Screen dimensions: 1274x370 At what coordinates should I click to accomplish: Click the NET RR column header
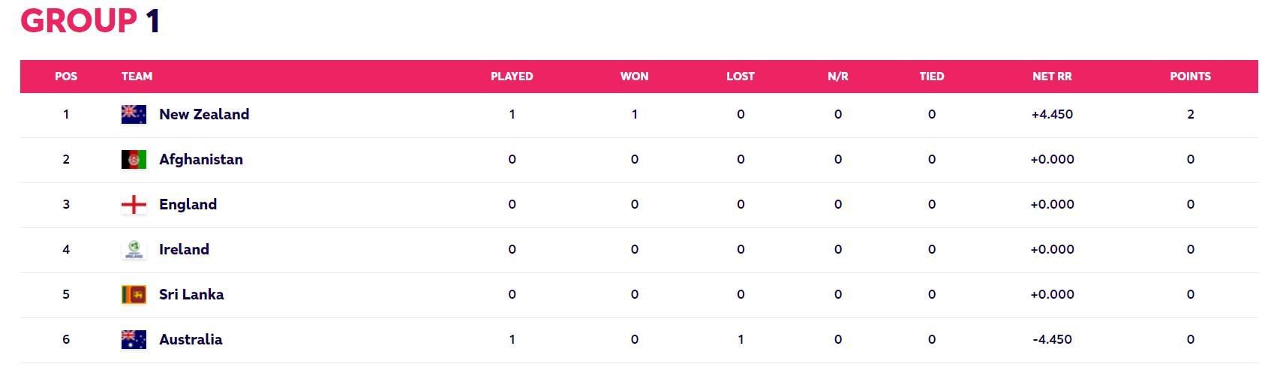point(1052,77)
